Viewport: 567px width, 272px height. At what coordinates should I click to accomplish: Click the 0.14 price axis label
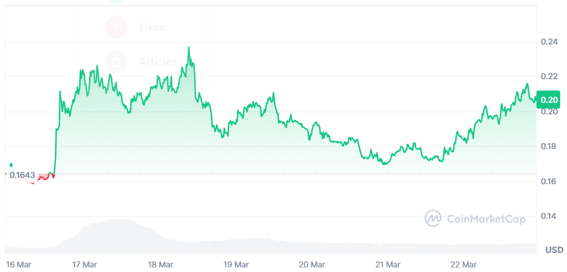[549, 216]
